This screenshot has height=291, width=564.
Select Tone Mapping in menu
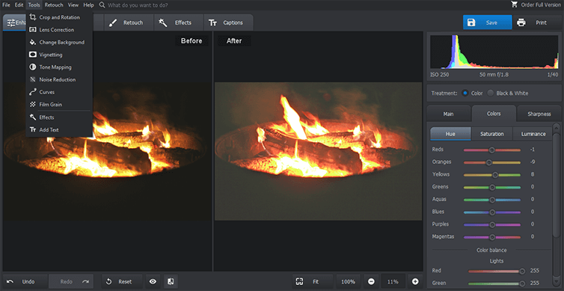pos(59,67)
